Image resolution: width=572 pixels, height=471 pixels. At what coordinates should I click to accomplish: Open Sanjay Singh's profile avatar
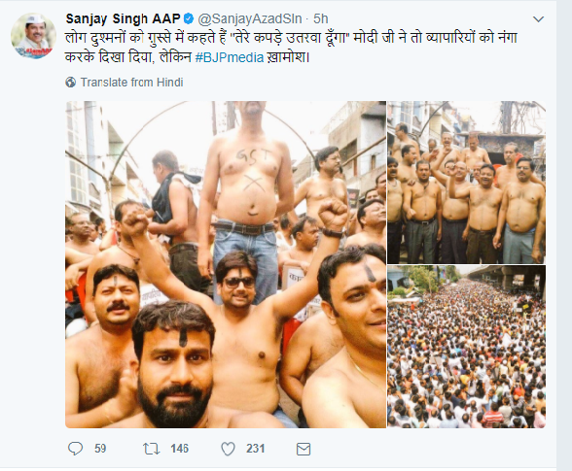click(x=33, y=36)
